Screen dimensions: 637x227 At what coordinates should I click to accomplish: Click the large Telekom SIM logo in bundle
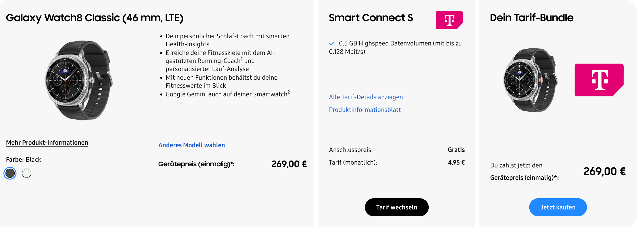tap(599, 80)
